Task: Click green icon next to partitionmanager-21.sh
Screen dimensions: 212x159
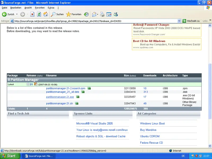Action: point(77,103)
